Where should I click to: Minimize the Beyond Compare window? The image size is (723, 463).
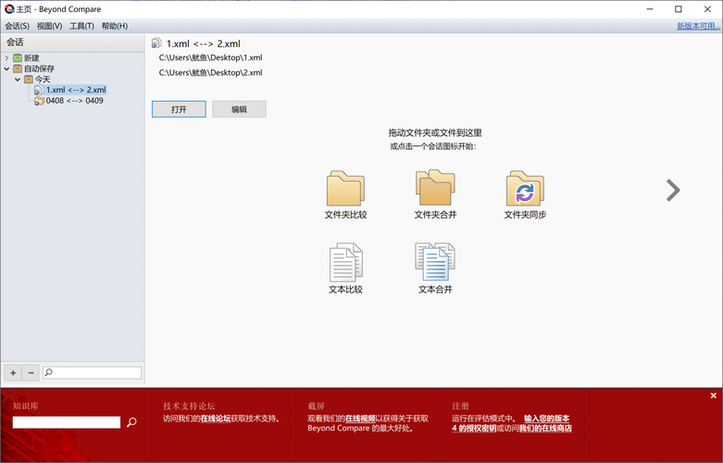point(650,9)
